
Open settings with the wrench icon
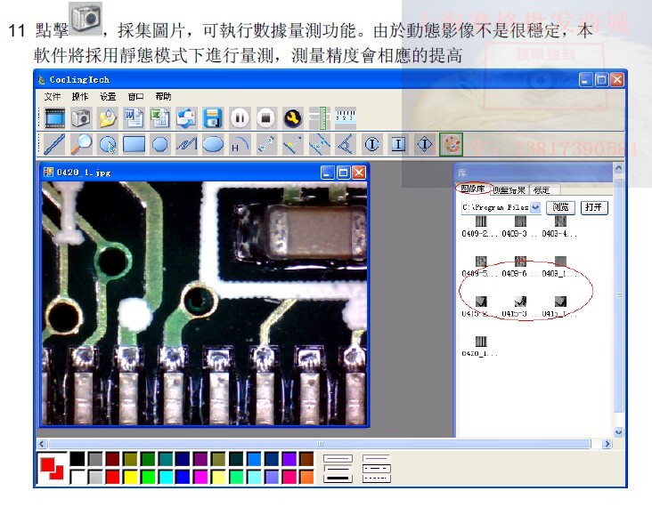pos(293,118)
